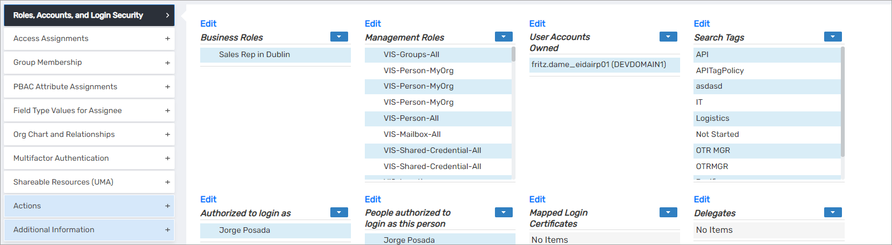This screenshot has width=892, height=245.
Task: Select Org Chart and Relationships menu item
Action: coord(64,135)
